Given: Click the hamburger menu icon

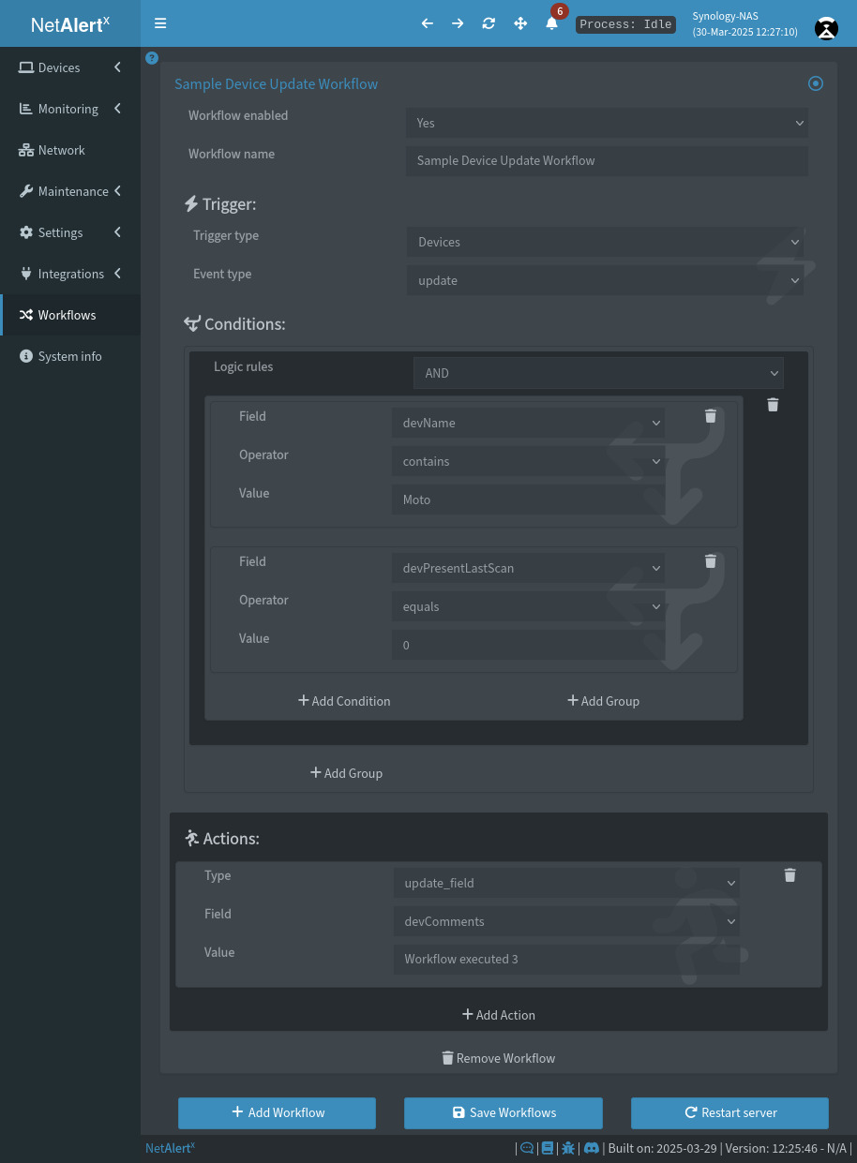Looking at the screenshot, I should 160,23.
